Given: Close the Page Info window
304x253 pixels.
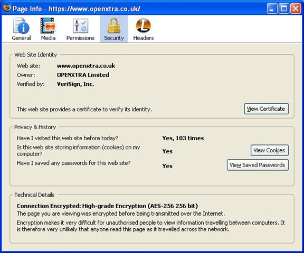Looking at the screenshot, I should (296, 8).
